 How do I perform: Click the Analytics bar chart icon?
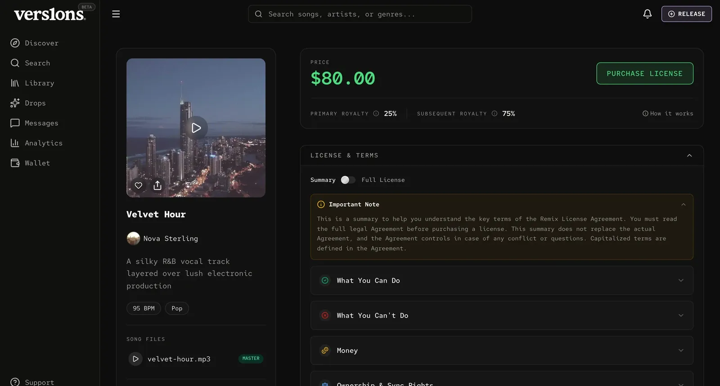15,143
